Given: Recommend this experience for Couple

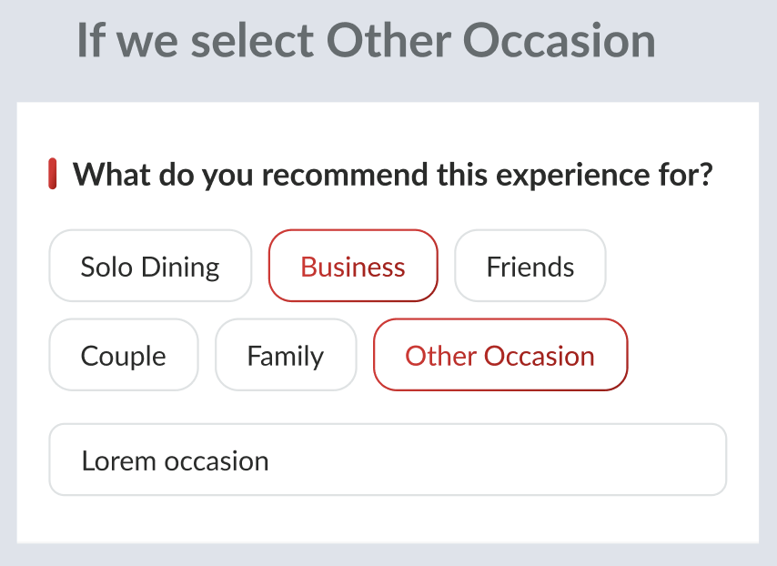Looking at the screenshot, I should (x=123, y=355).
